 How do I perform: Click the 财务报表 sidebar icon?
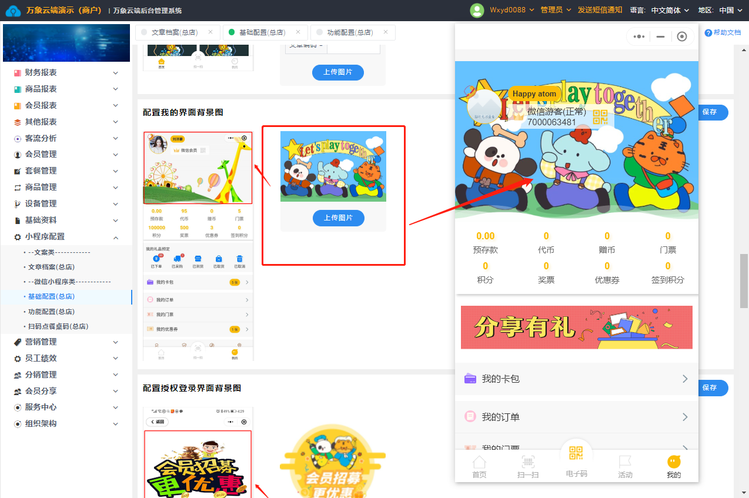[18, 73]
